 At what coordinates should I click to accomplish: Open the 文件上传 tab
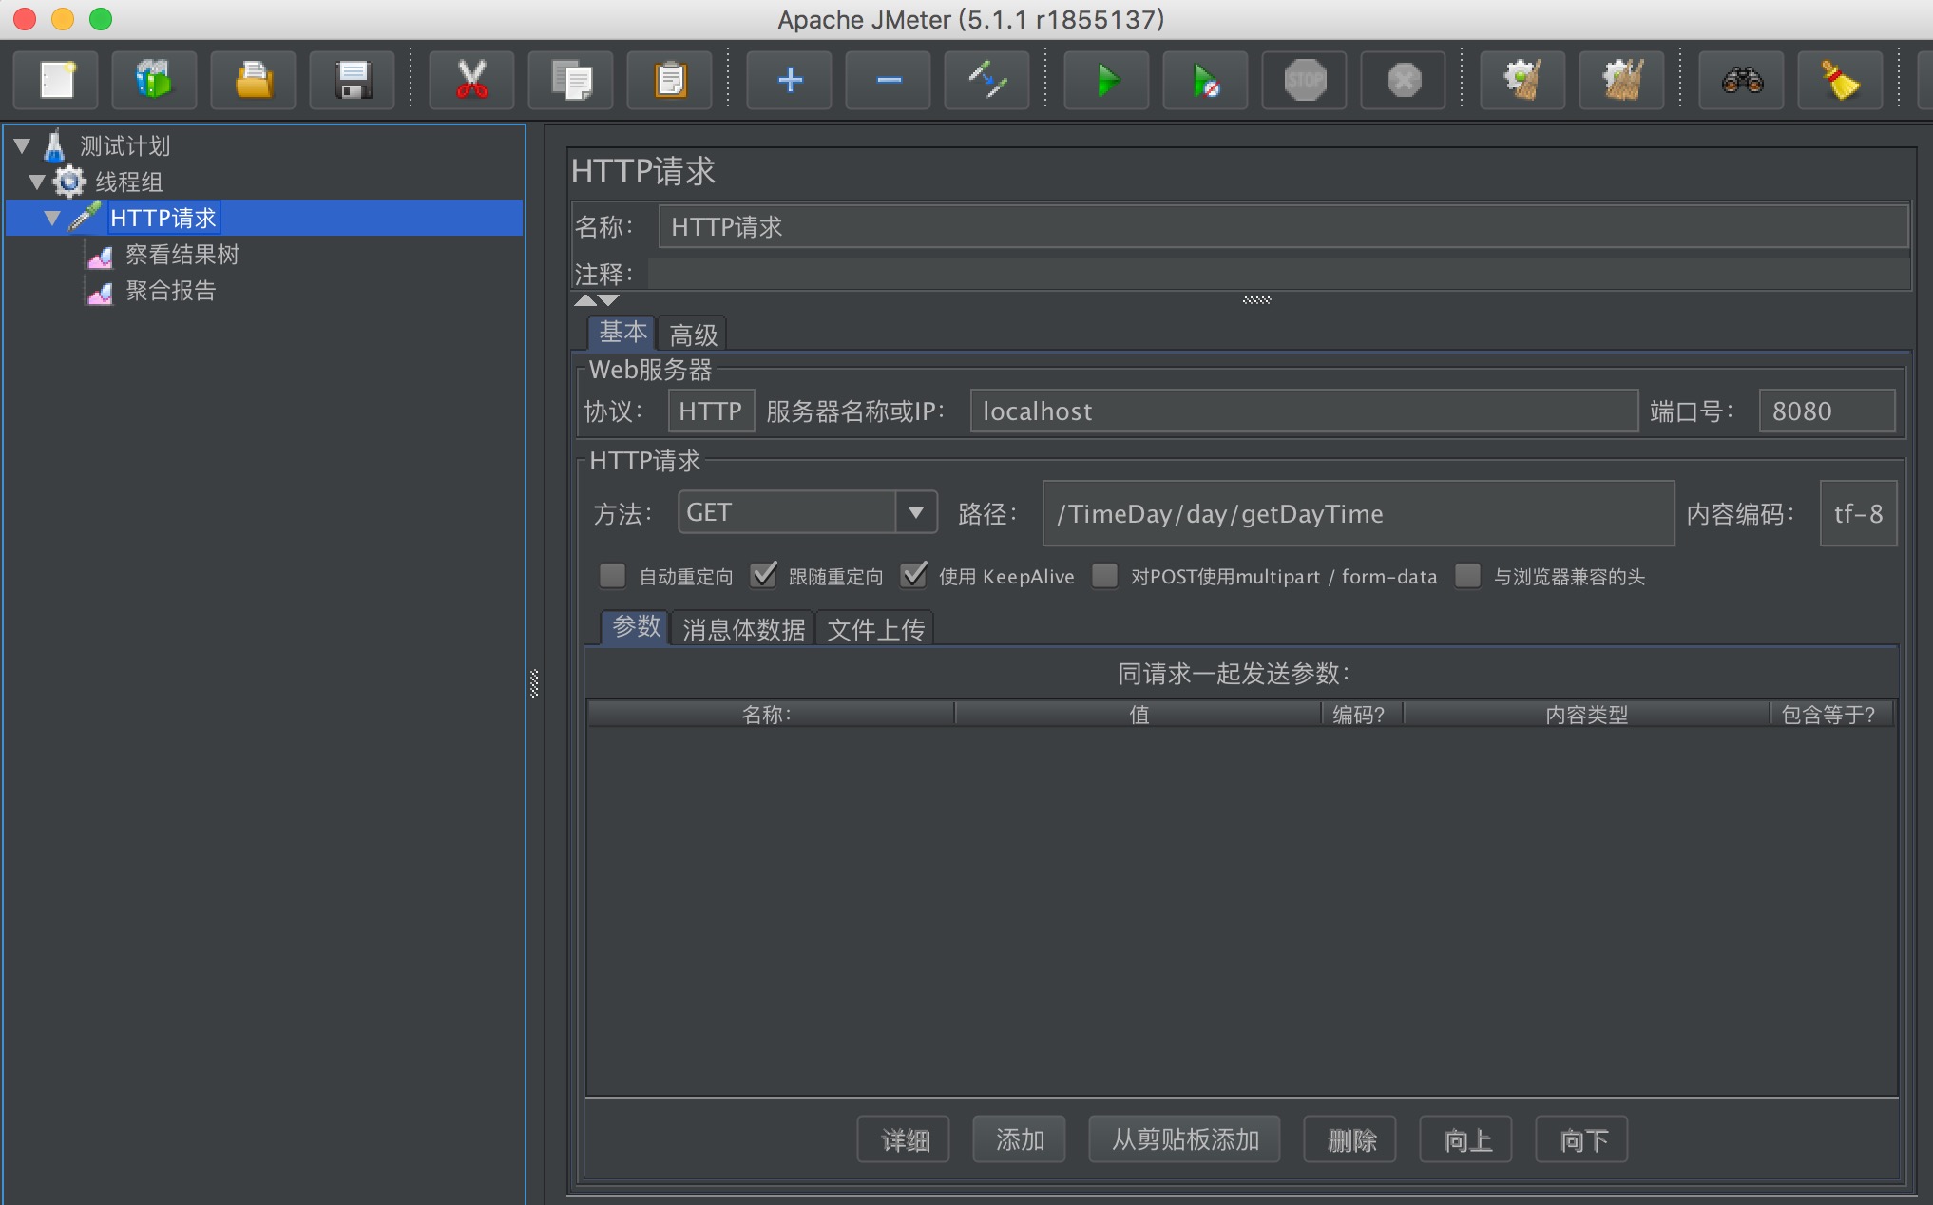[x=875, y=629]
